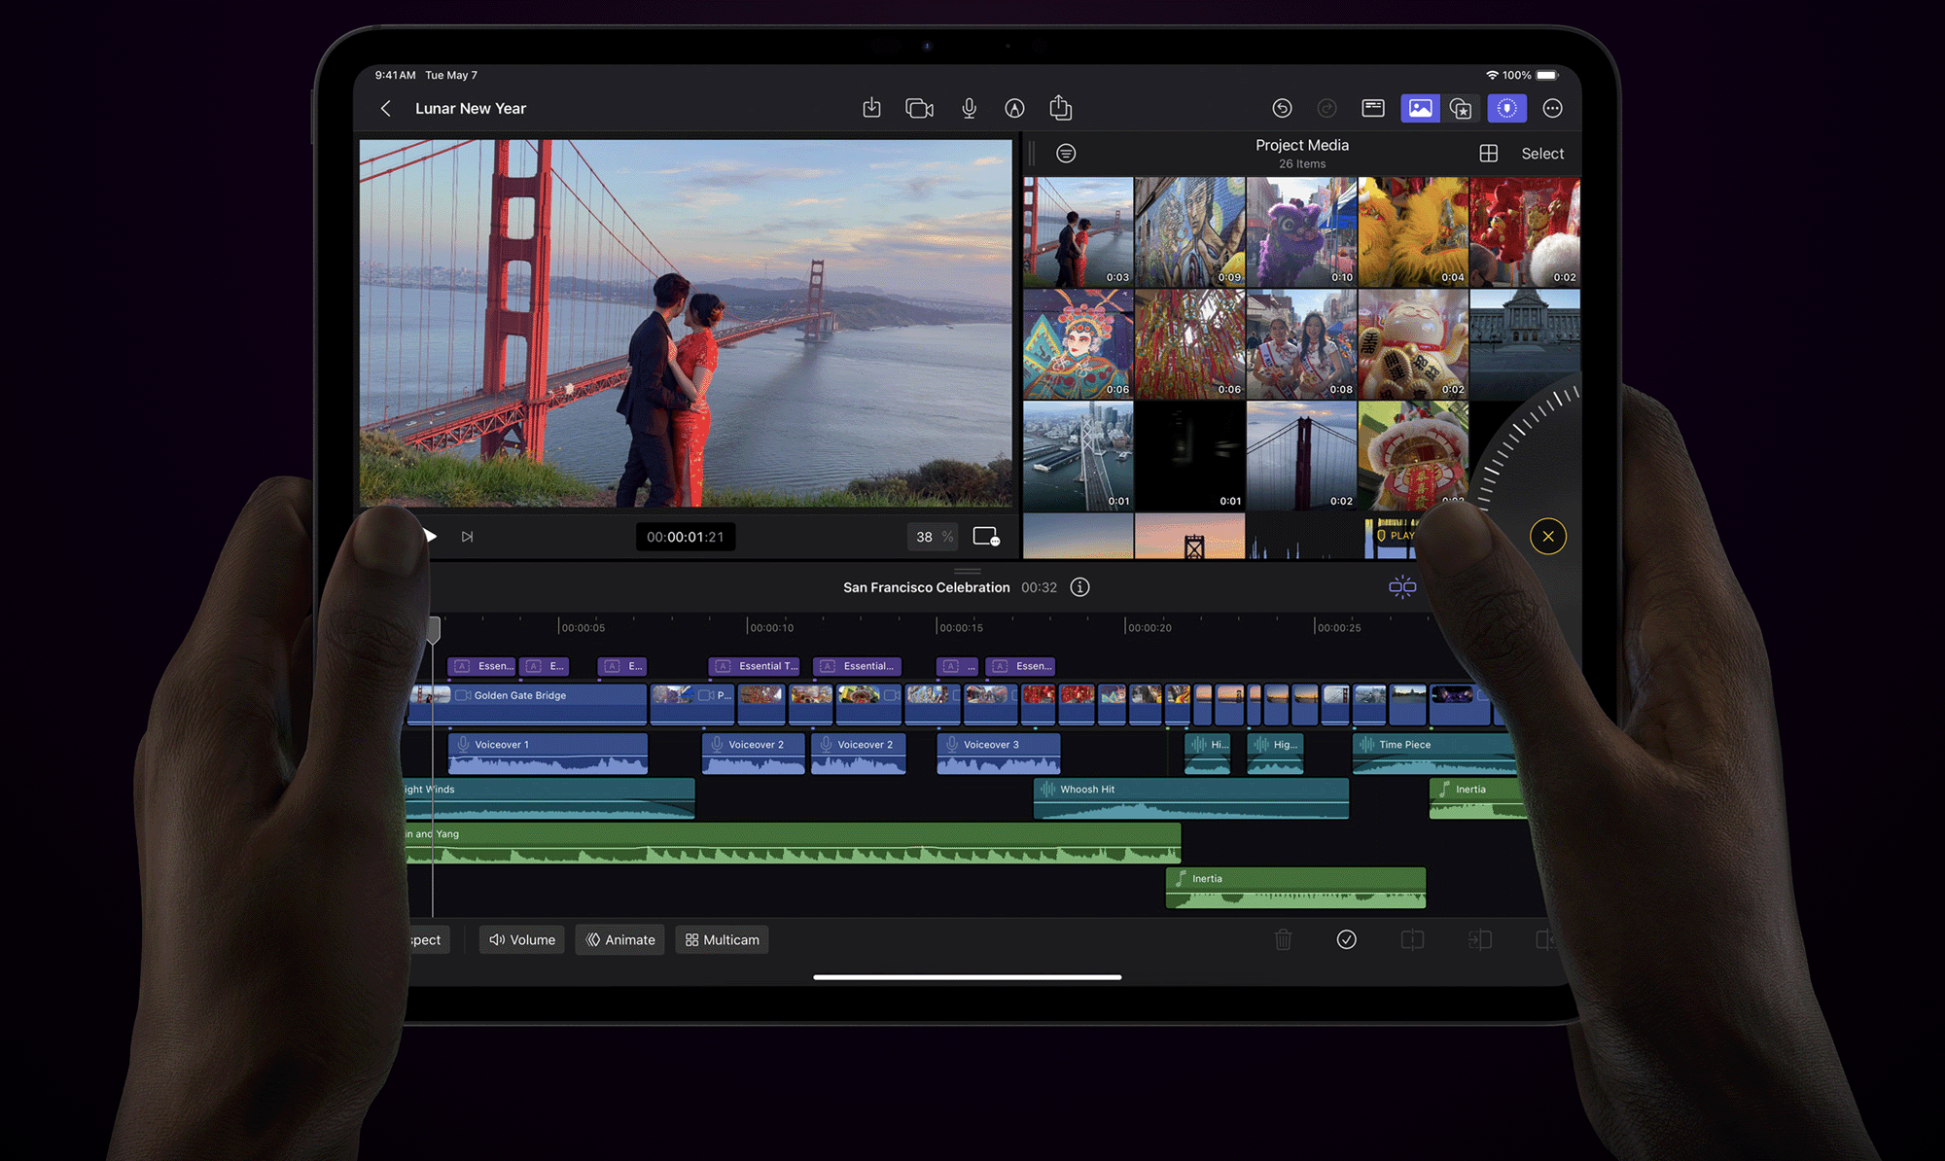Open the Animate tab
This screenshot has height=1161, width=1945.
[x=620, y=939]
